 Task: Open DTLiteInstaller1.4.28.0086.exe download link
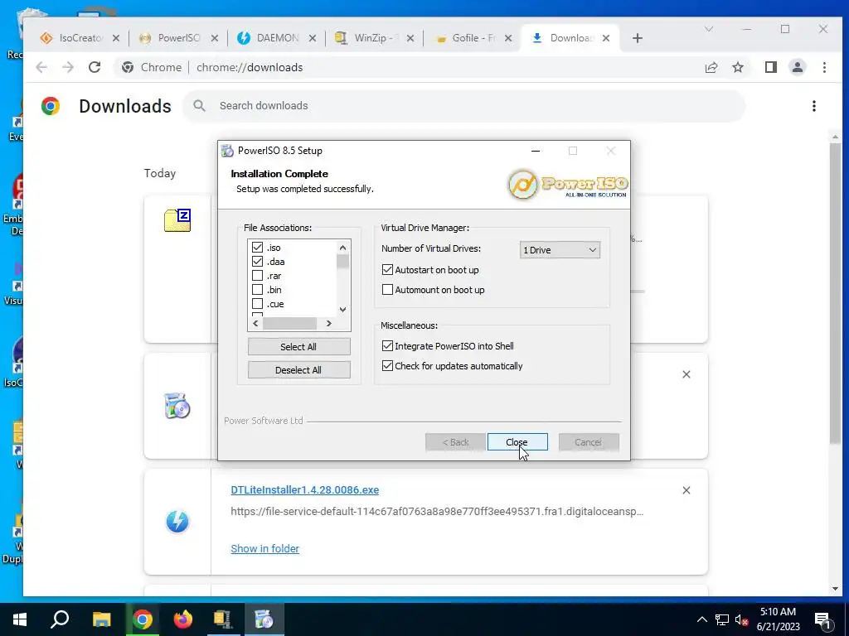(x=305, y=490)
